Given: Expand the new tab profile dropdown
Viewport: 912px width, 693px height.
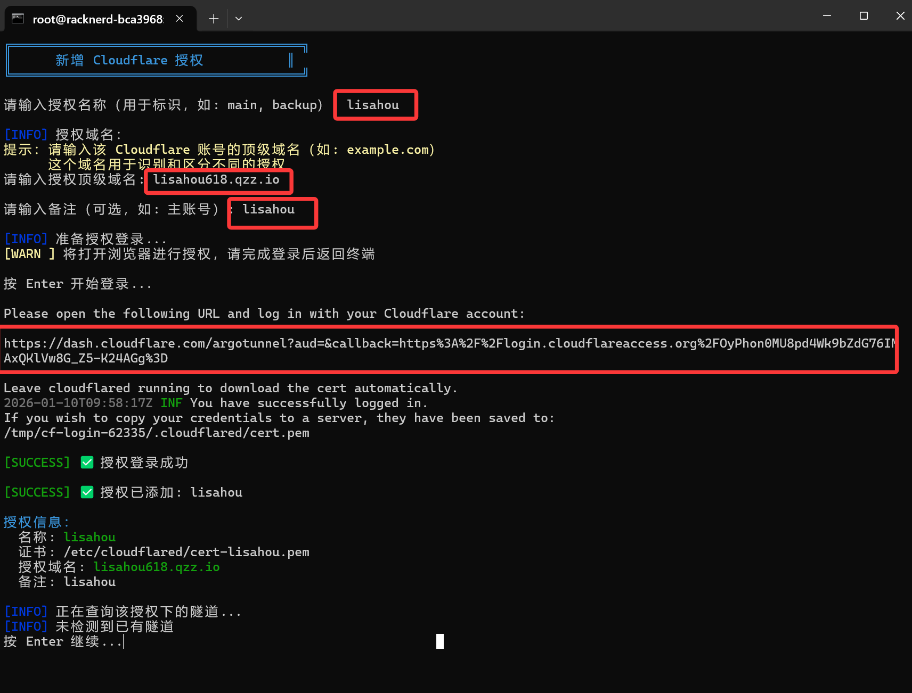Looking at the screenshot, I should (x=239, y=19).
